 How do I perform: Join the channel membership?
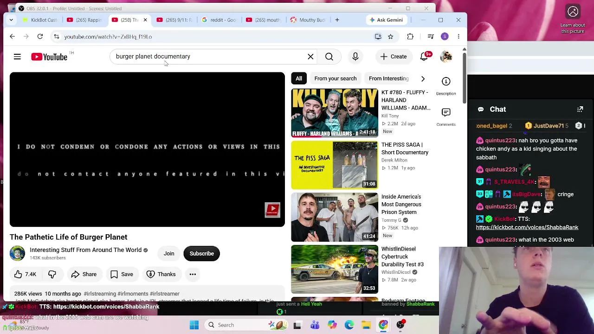pyautogui.click(x=169, y=254)
